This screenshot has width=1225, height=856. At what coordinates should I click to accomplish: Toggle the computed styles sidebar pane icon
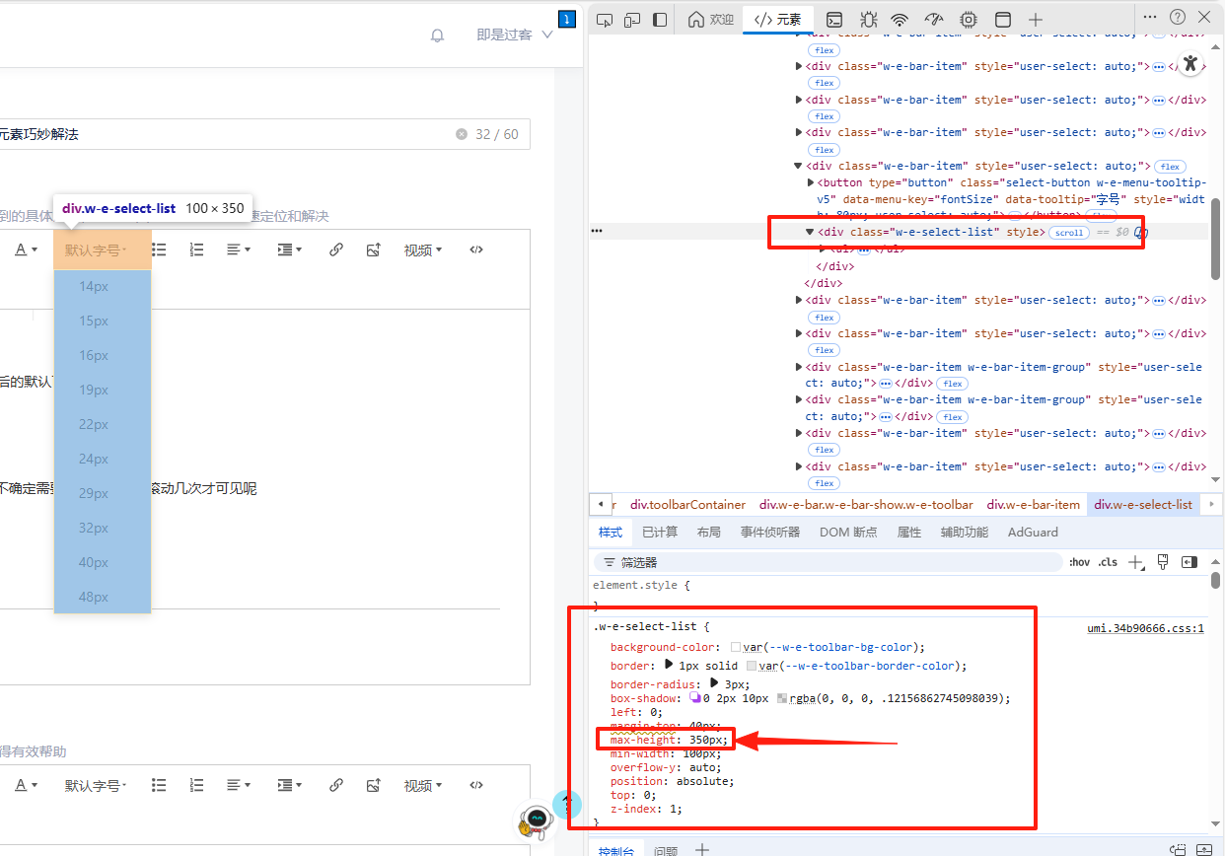point(1189,562)
